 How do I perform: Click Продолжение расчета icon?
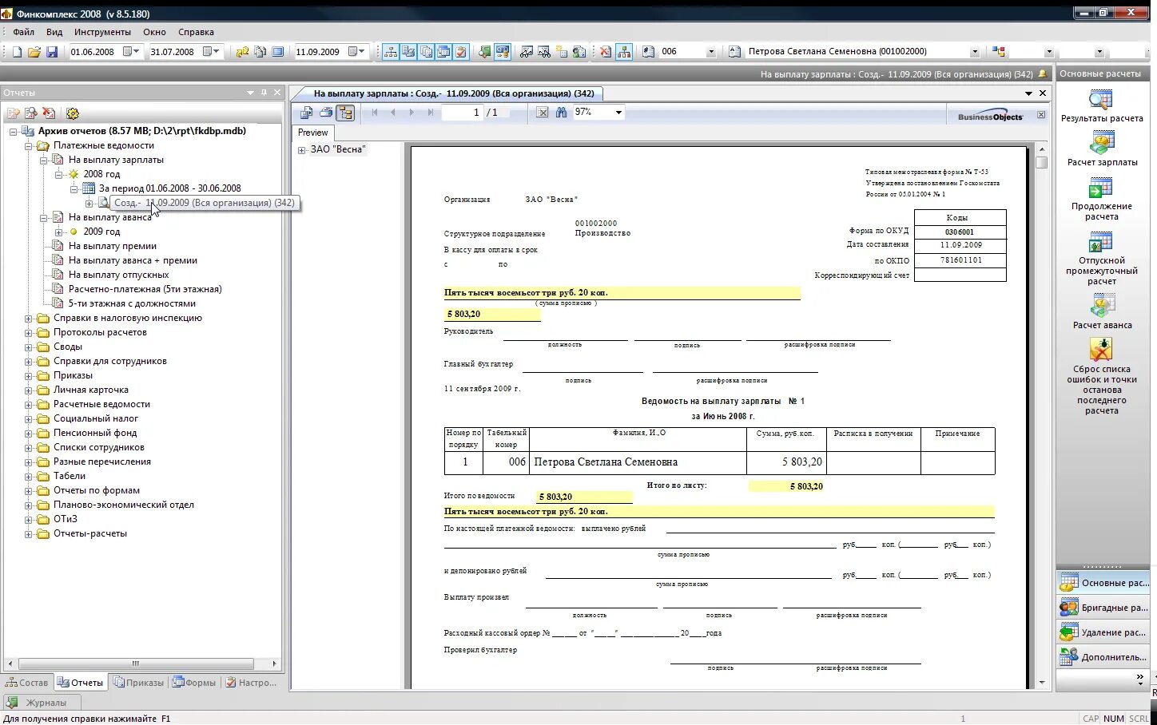tap(1101, 188)
